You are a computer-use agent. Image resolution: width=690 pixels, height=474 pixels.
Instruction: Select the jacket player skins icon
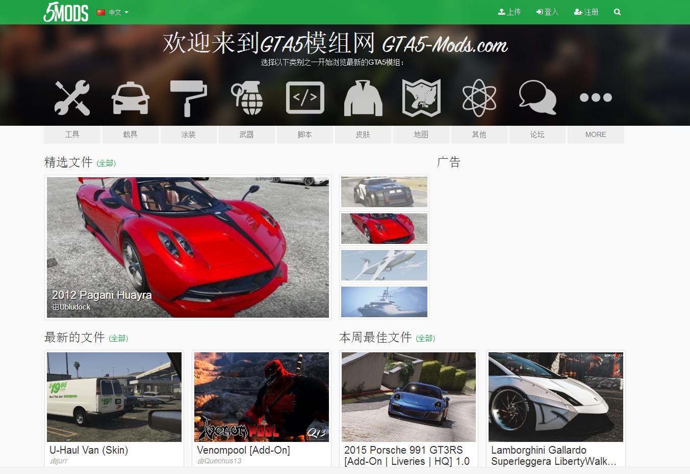click(x=363, y=98)
